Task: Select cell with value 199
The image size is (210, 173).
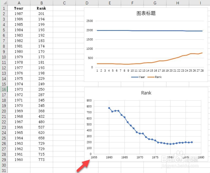Action: pyautogui.click(x=41, y=24)
